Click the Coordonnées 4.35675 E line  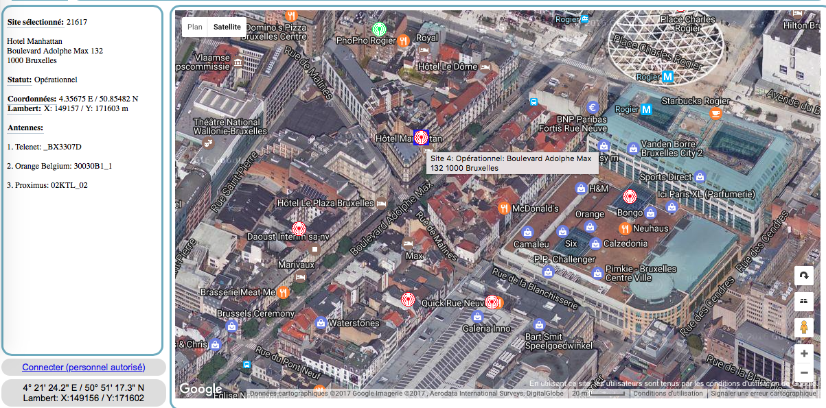(x=73, y=99)
